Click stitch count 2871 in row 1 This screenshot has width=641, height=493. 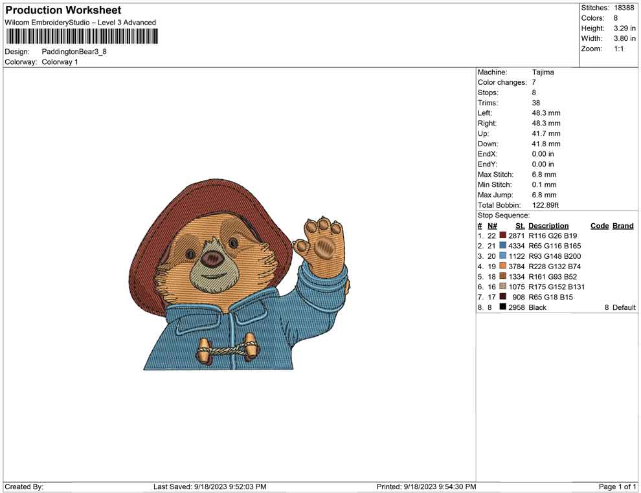pos(516,236)
